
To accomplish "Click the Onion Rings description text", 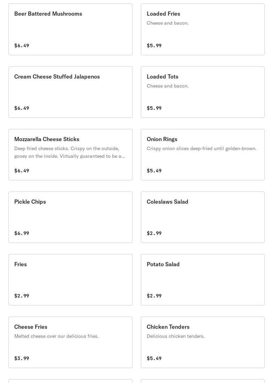I will 201,148.
